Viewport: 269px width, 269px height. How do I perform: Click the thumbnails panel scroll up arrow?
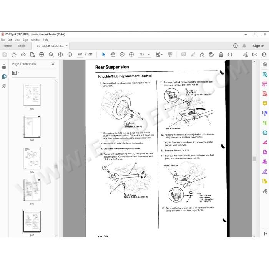point(56,81)
